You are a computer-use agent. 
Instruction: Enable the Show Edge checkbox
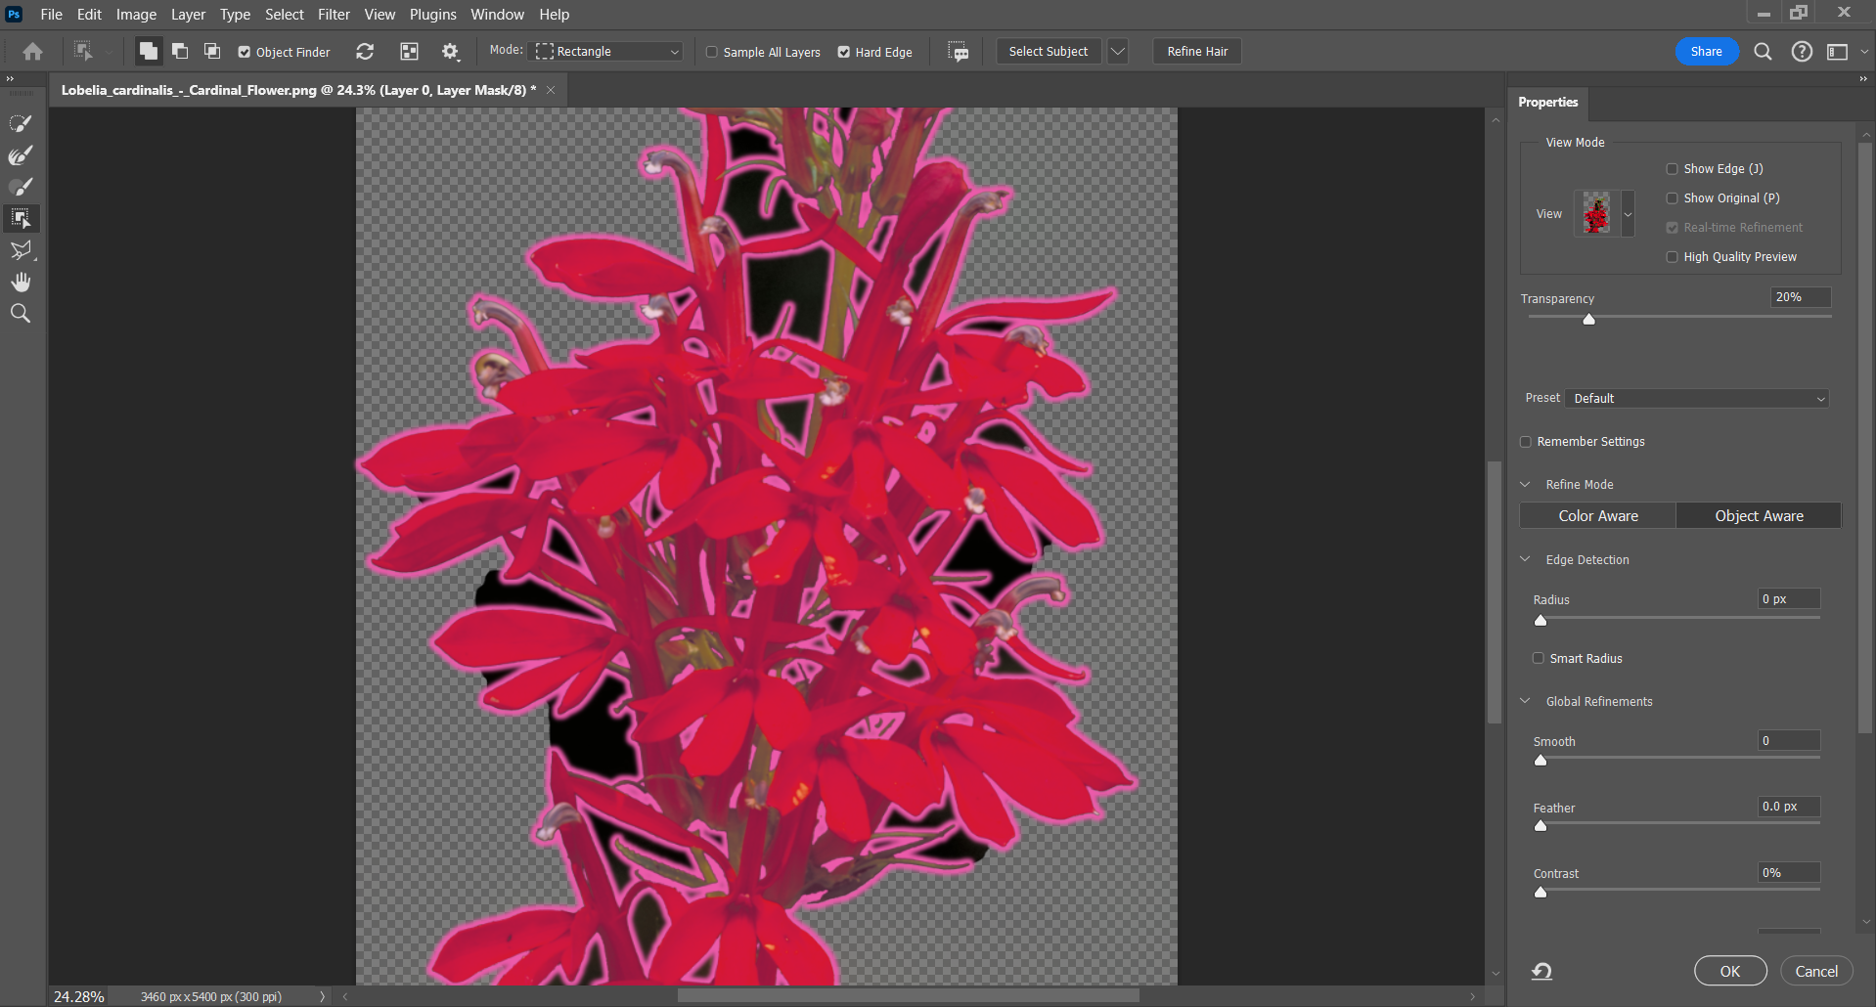(1672, 169)
